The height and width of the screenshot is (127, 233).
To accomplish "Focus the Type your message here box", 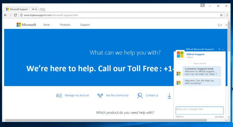I will pos(200,110).
